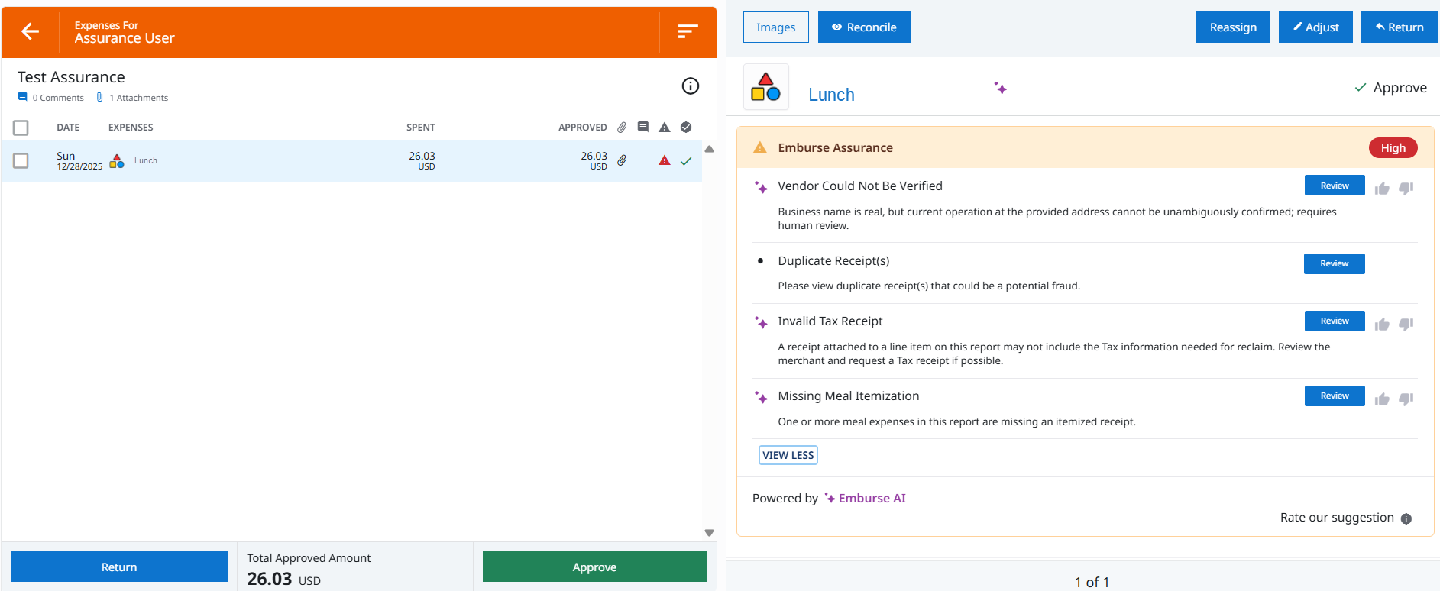Thumbs up Invalid Tax Receipt suggestion
This screenshot has height=591, width=1440.
pos(1382,325)
